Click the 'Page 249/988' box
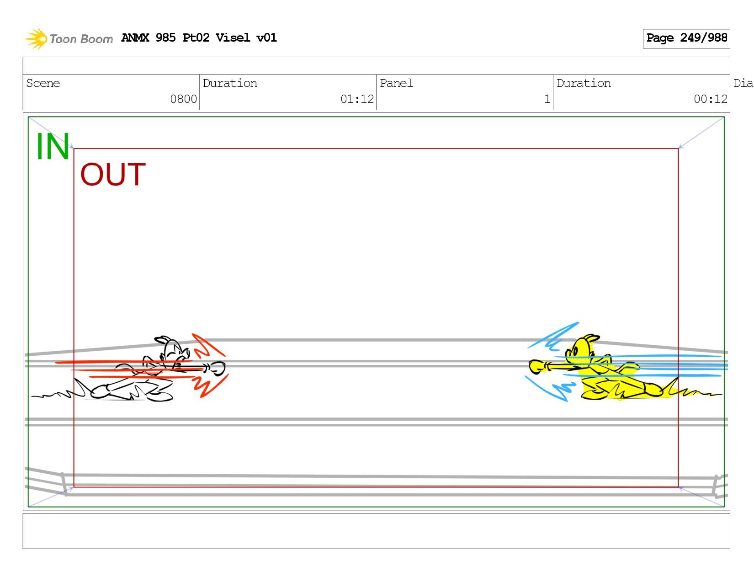The width and height of the screenshot is (754, 583). pos(686,38)
